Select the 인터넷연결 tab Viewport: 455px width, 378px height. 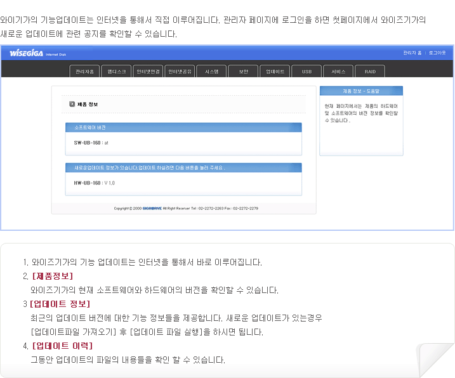tap(148, 72)
